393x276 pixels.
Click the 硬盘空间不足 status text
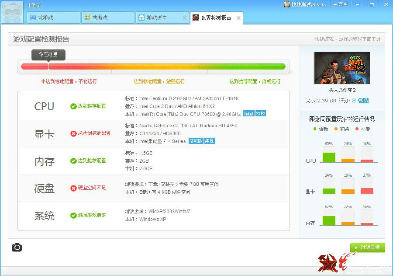coord(92,188)
